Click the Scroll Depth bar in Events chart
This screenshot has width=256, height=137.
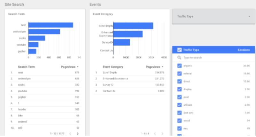(133, 26)
